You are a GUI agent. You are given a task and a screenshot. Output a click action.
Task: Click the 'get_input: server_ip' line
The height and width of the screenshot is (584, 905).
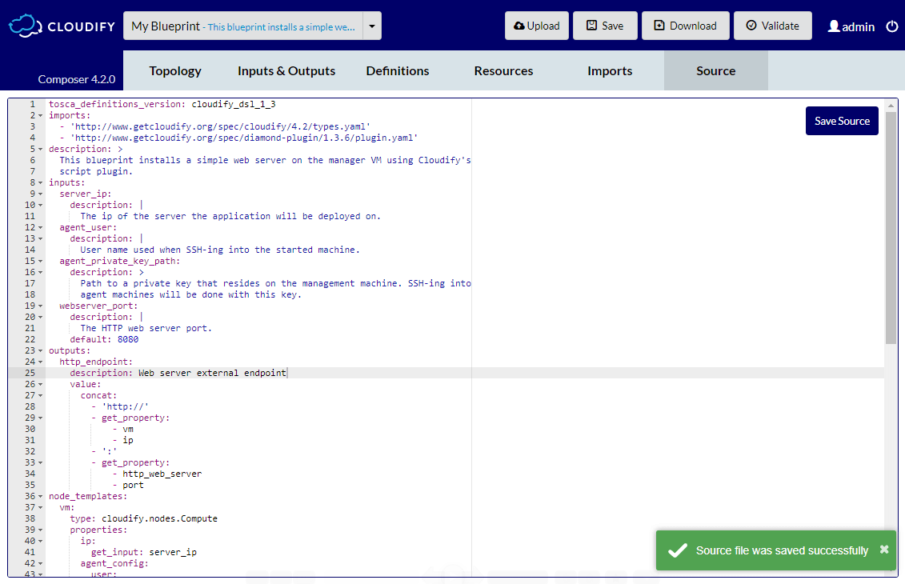coord(144,552)
